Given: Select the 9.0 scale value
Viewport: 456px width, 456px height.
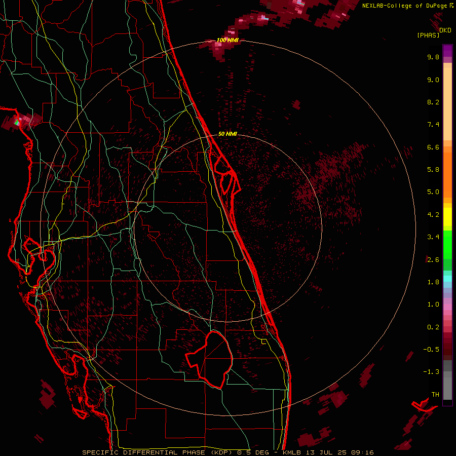Looking at the screenshot, I should coord(433,80).
